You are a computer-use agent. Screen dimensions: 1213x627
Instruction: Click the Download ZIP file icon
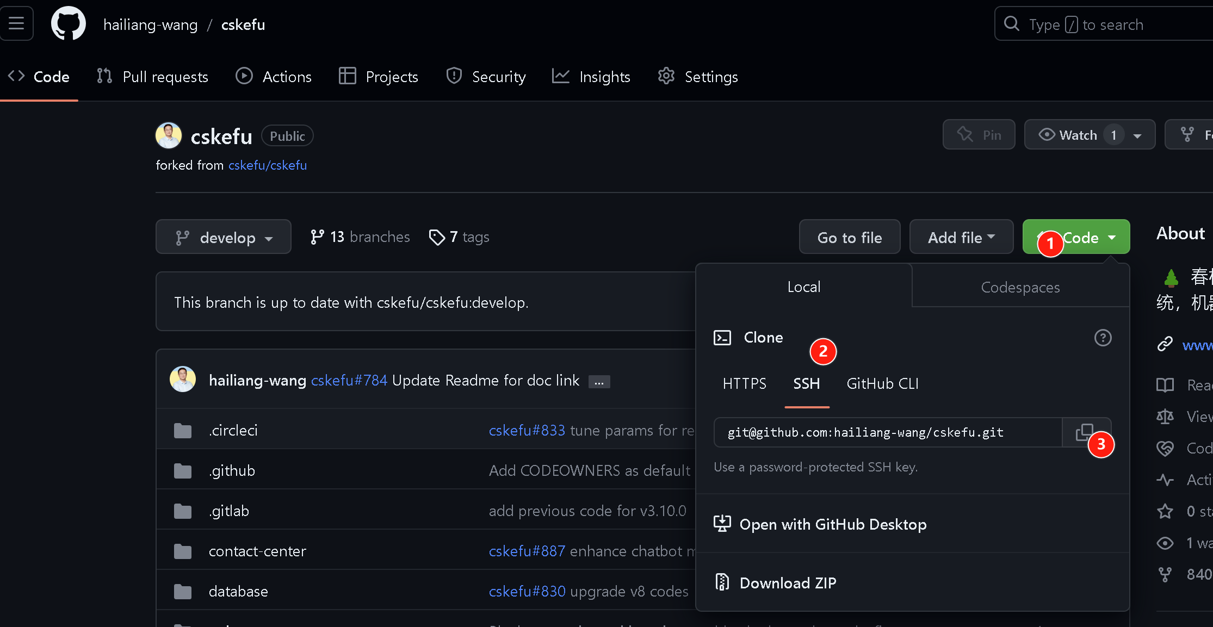pyautogui.click(x=722, y=582)
